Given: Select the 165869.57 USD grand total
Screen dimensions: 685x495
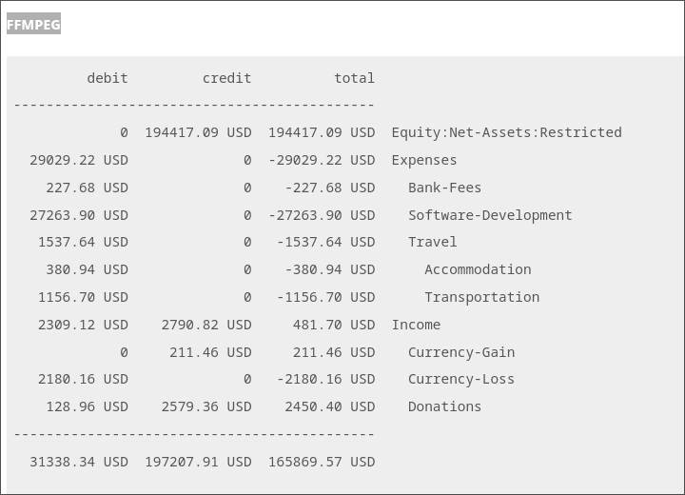Looking at the screenshot, I should pyautogui.click(x=322, y=462).
